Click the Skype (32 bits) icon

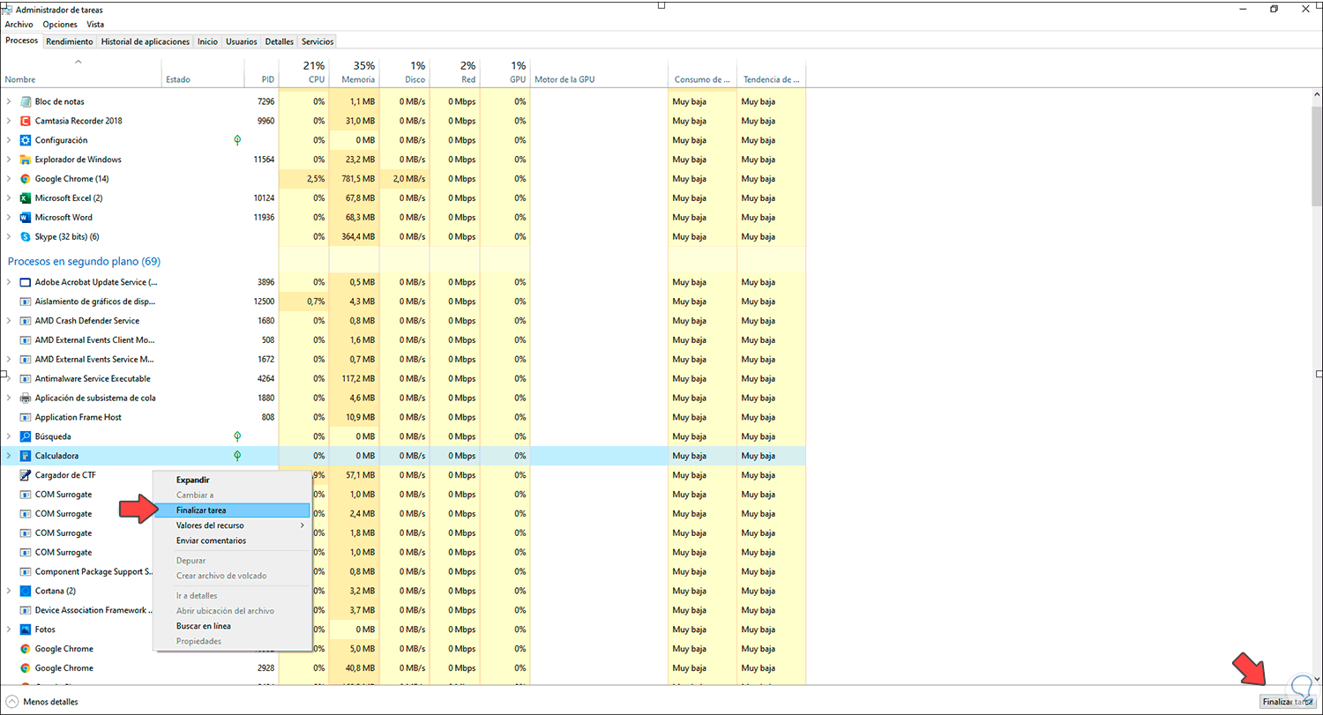point(26,237)
